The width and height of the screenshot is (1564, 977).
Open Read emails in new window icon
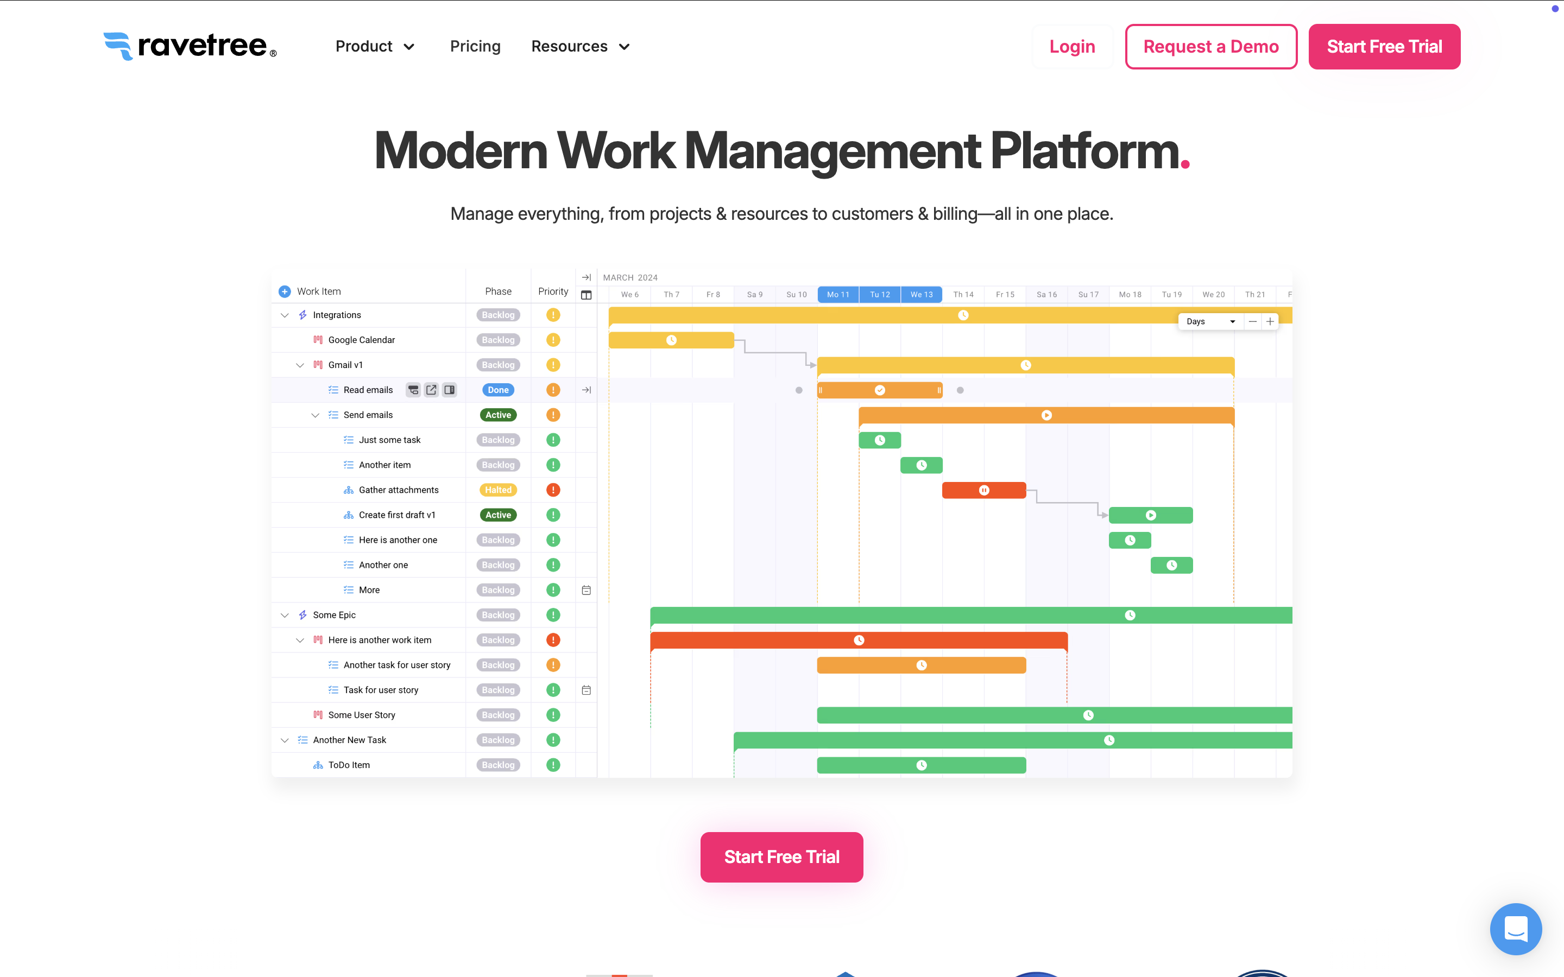pos(431,390)
